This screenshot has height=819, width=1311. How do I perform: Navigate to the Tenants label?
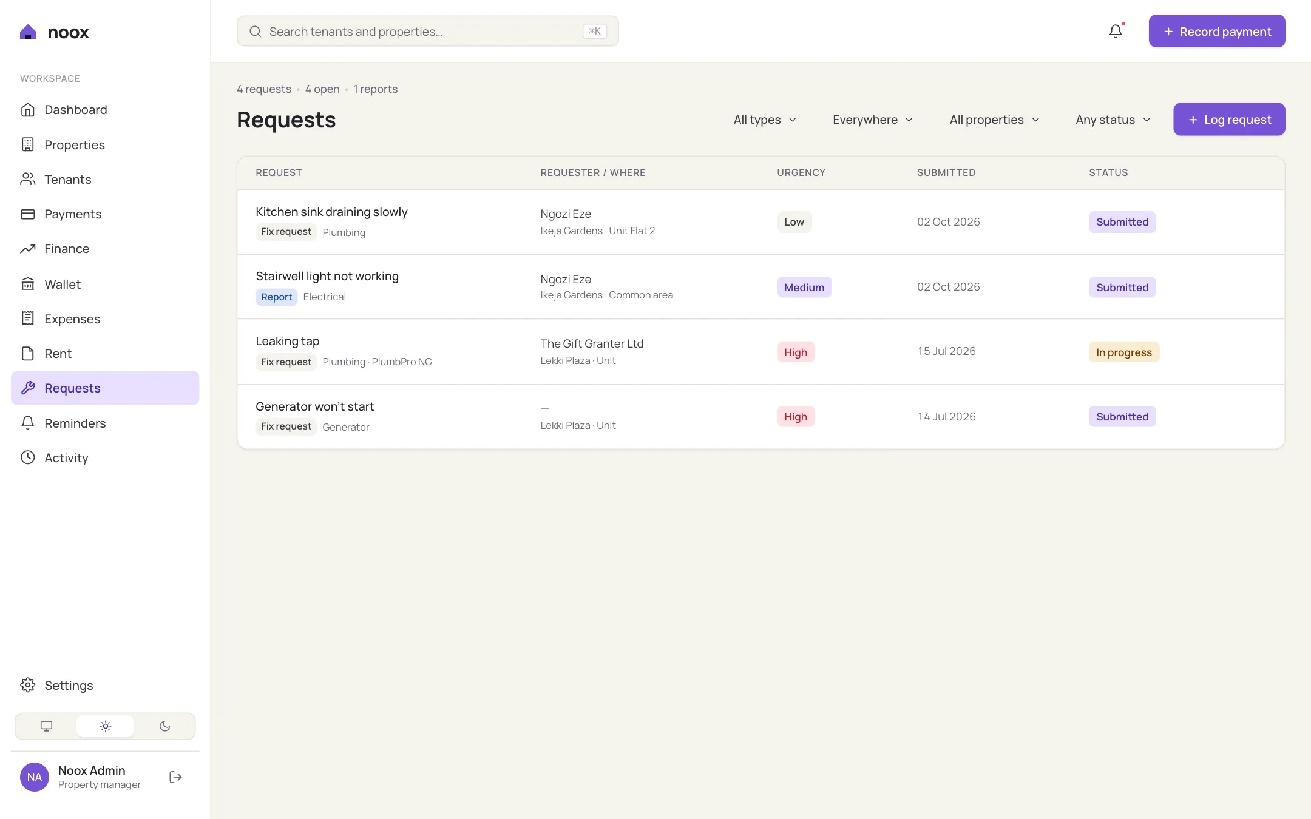(x=68, y=180)
